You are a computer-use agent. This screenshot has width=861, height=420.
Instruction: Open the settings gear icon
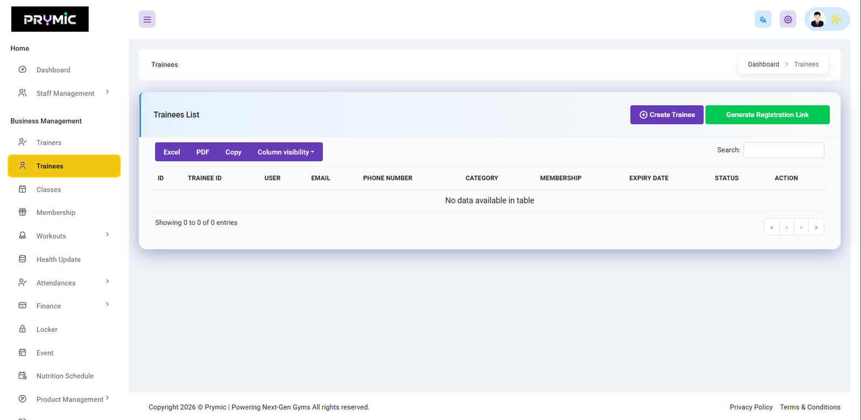pos(788,19)
